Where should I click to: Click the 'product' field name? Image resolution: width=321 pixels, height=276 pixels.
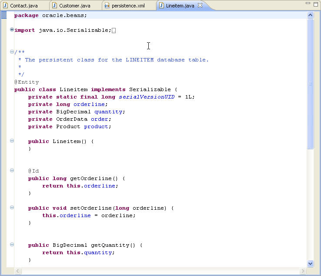96,126
